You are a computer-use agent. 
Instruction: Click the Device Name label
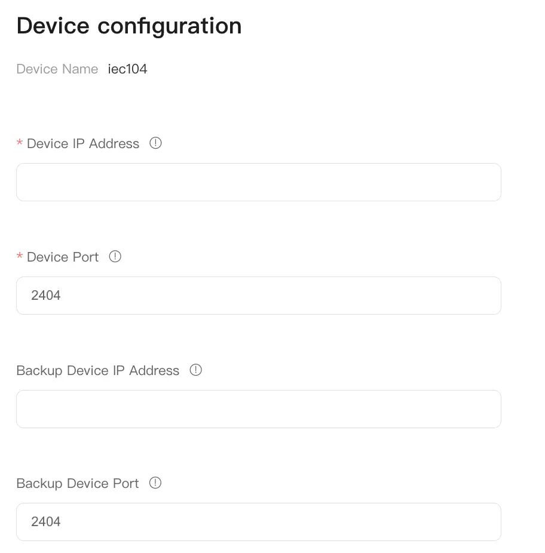(57, 69)
